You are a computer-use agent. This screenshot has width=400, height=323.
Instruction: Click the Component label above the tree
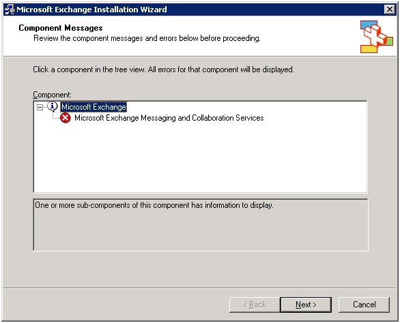coord(52,95)
